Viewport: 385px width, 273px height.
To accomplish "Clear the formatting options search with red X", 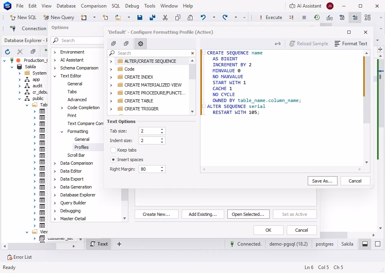I will coord(192,53).
